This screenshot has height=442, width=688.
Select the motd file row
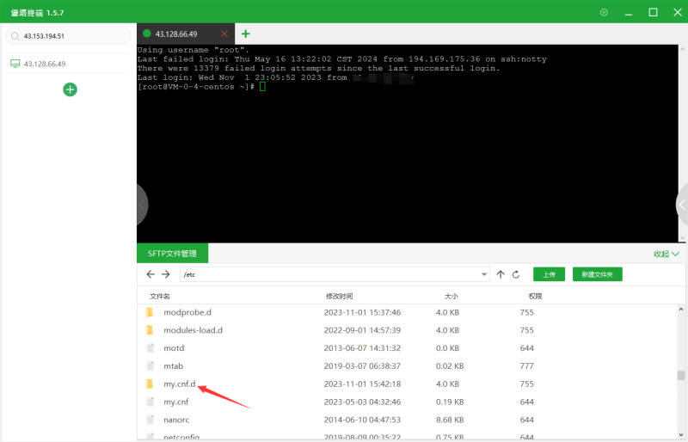pyautogui.click(x=407, y=348)
